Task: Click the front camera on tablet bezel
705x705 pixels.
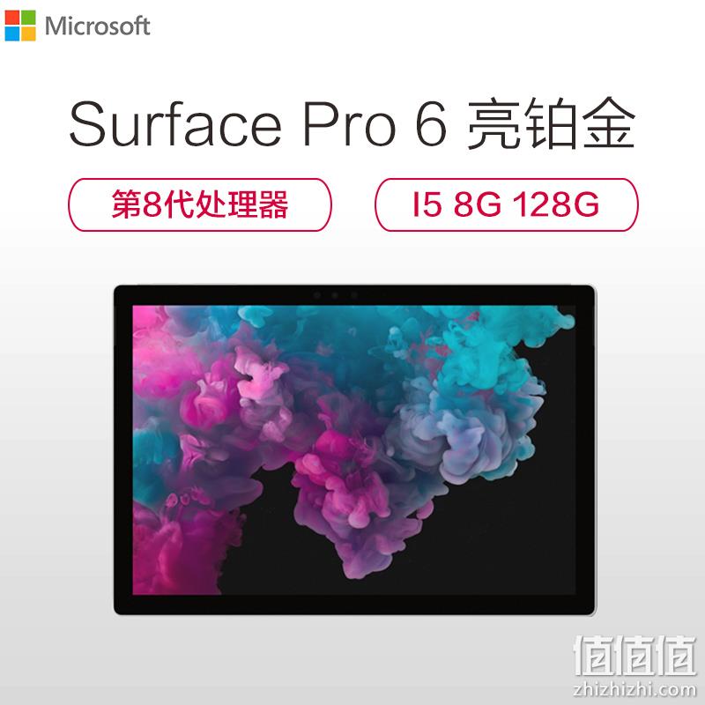Action: pyautogui.click(x=335, y=295)
